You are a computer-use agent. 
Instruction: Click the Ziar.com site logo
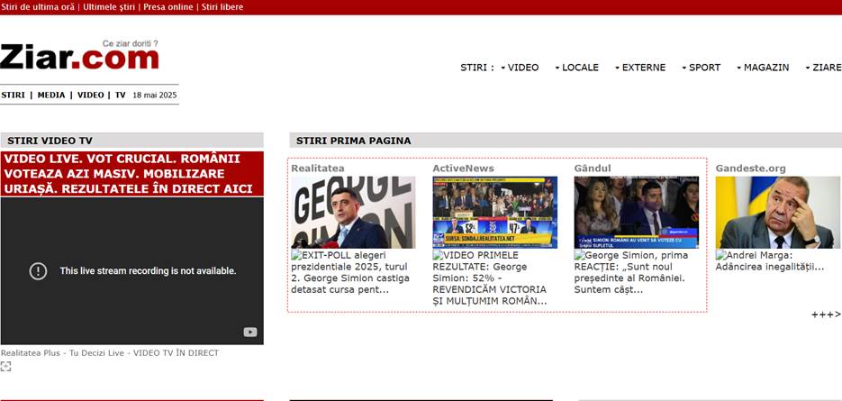79,57
